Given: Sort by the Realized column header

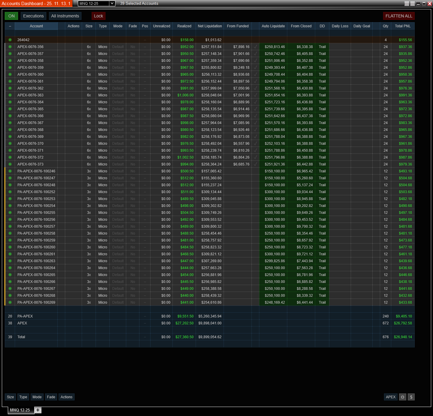Looking at the screenshot, I should [x=184, y=26].
